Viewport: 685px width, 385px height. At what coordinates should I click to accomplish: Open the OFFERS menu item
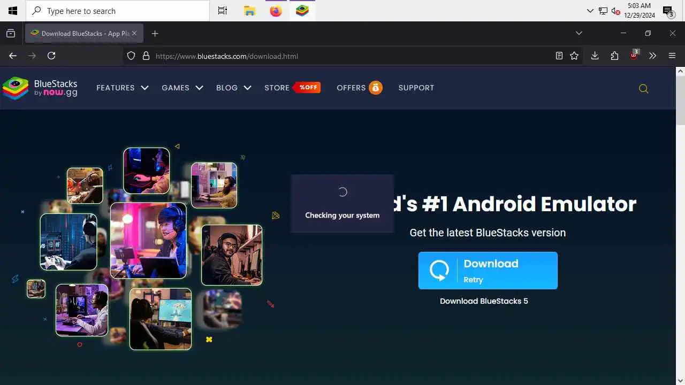tap(351, 88)
